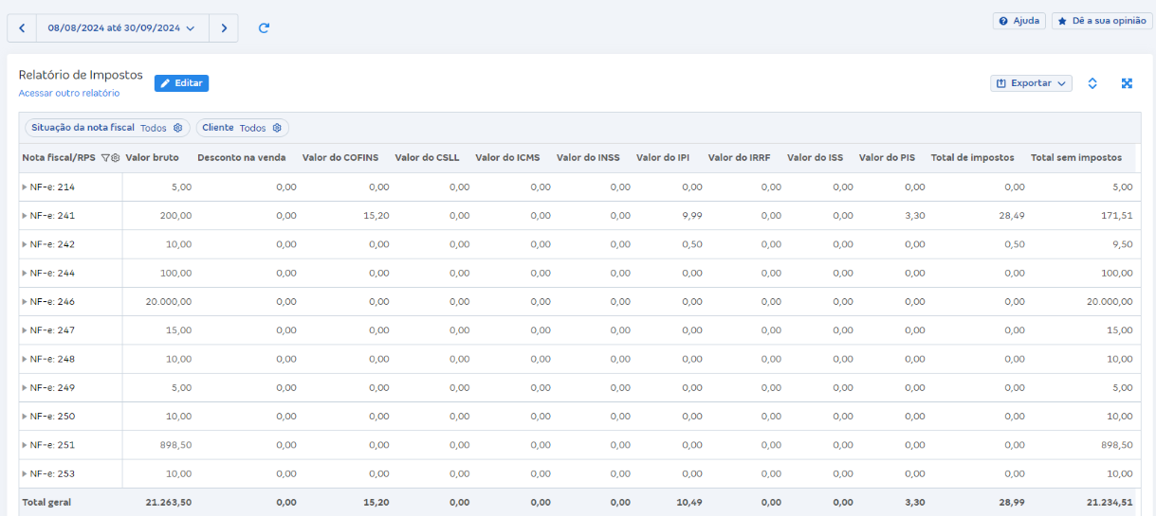Expand or collapse all report rows

[x=1092, y=83]
